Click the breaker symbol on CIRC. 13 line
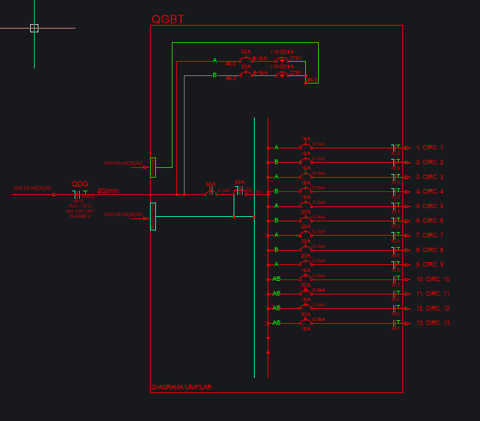This screenshot has width=480, height=421. click(305, 323)
